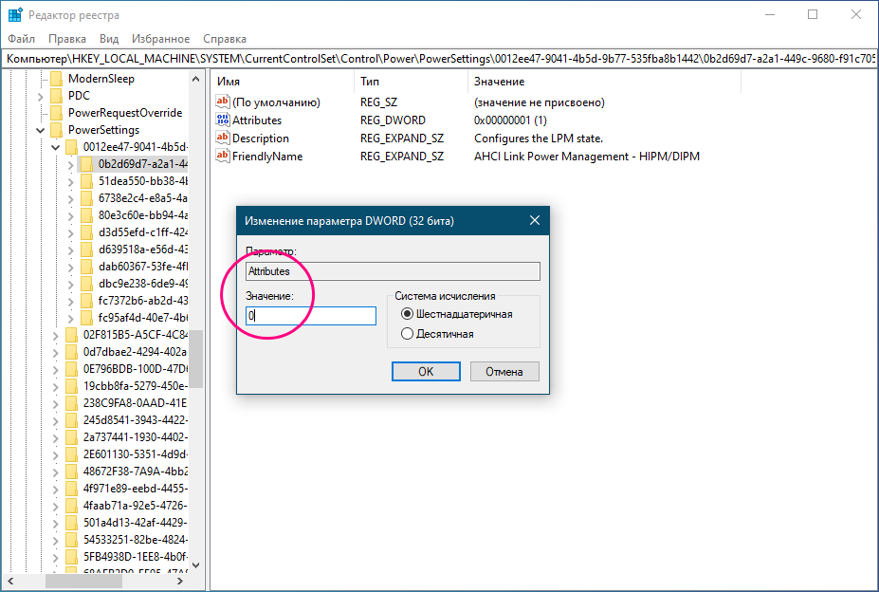Click the (По умолчанию) default value icon
Viewport: 879px width, 592px height.
[223, 102]
